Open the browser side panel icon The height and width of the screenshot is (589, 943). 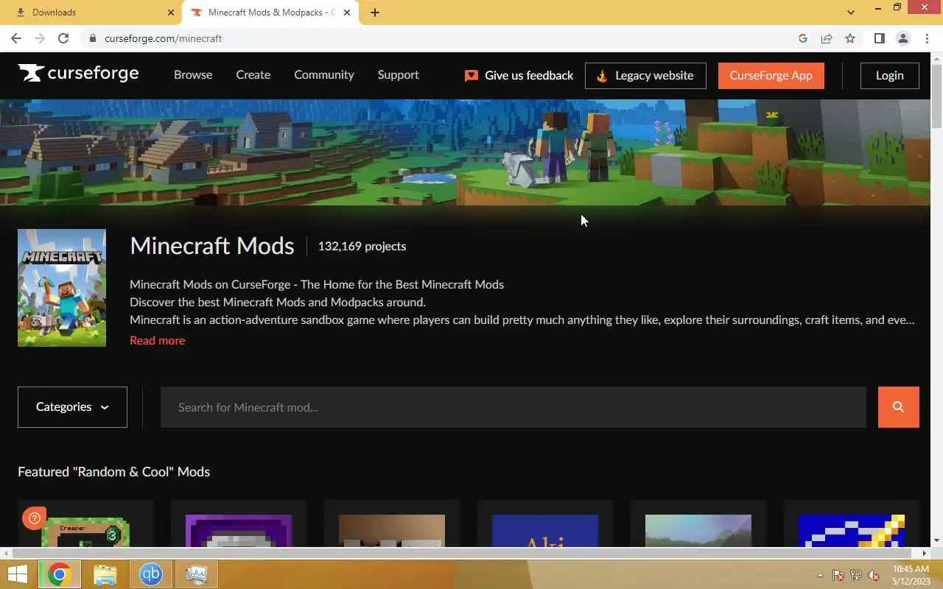click(879, 38)
